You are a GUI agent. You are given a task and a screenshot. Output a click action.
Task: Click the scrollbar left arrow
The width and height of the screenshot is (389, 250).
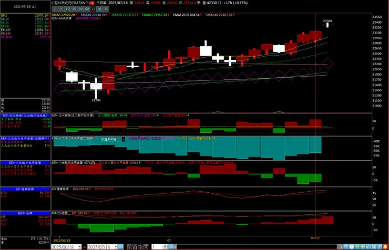click(176, 247)
